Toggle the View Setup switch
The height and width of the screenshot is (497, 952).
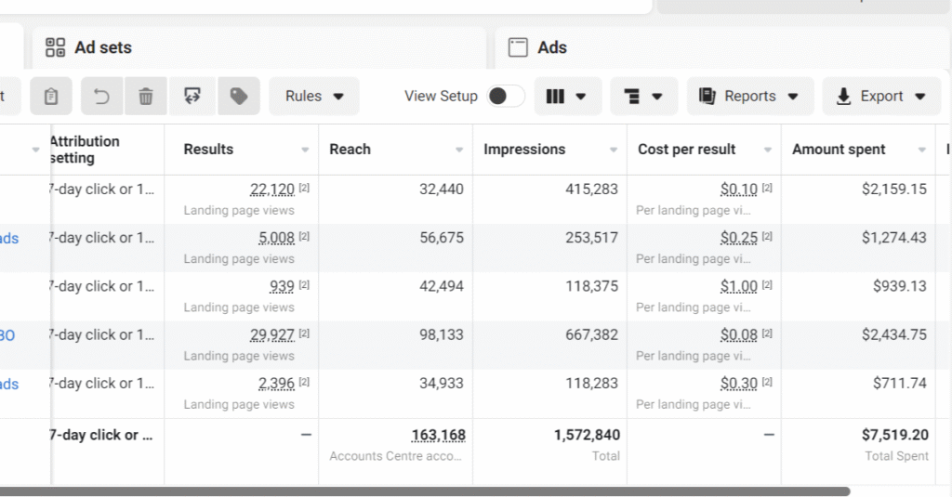click(x=506, y=96)
